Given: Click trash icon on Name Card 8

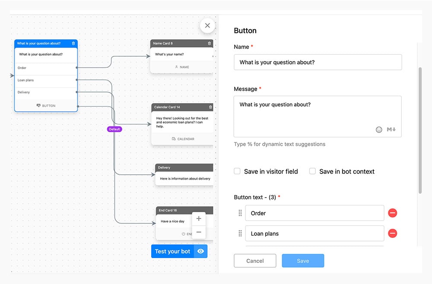Looking at the screenshot, I should click(x=210, y=44).
